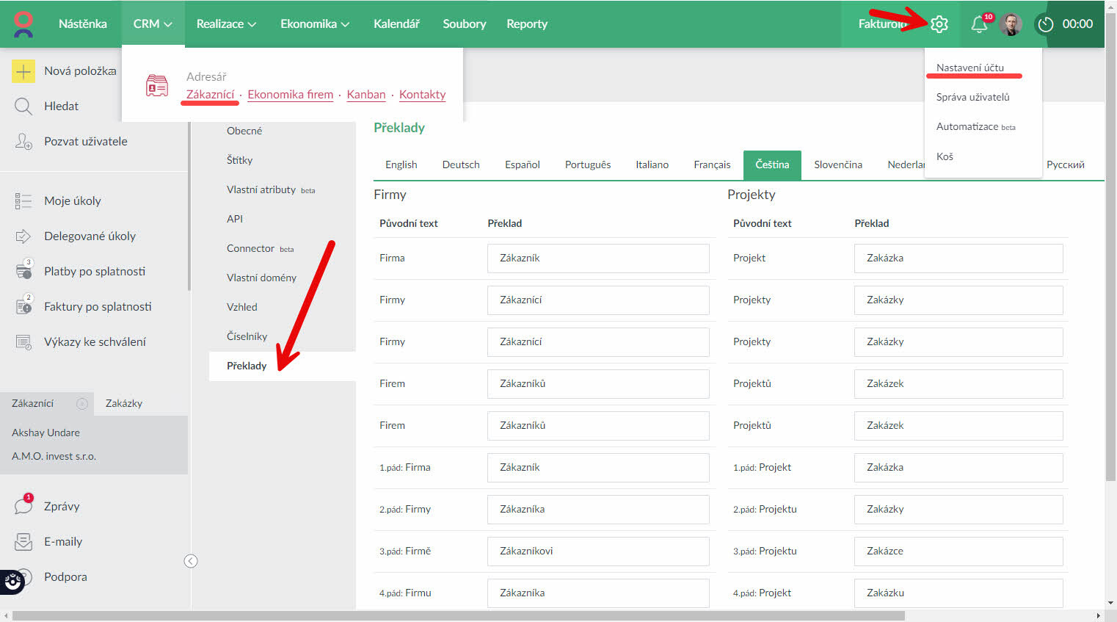Click the Hledat magnifier icon
This screenshot has width=1117, height=622.
[23, 106]
